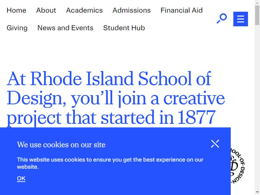Navigate to Admissions
The height and width of the screenshot is (195, 260).
(132, 10)
